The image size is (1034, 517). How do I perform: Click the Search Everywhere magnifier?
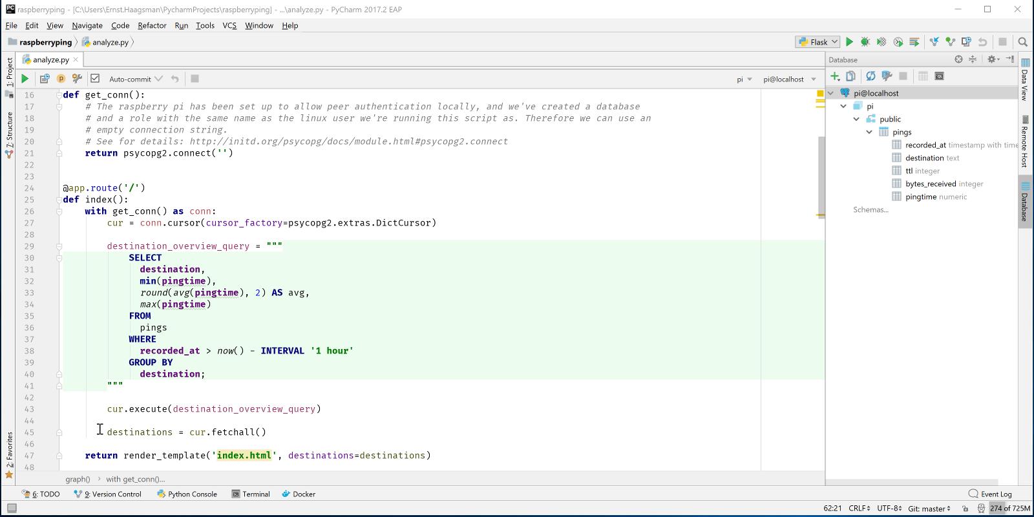[1022, 42]
